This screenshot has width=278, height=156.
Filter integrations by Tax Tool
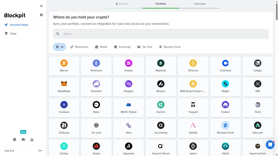pyautogui.click(x=145, y=47)
